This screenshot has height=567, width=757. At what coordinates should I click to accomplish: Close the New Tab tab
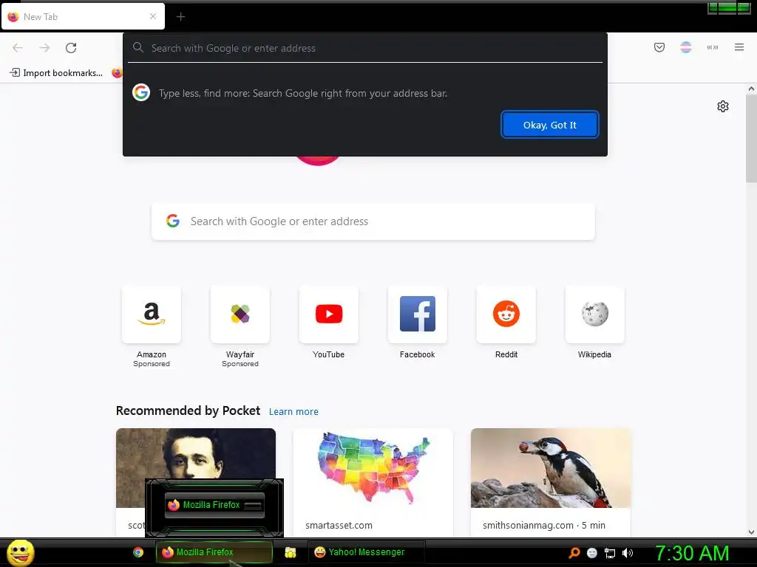[x=153, y=16]
